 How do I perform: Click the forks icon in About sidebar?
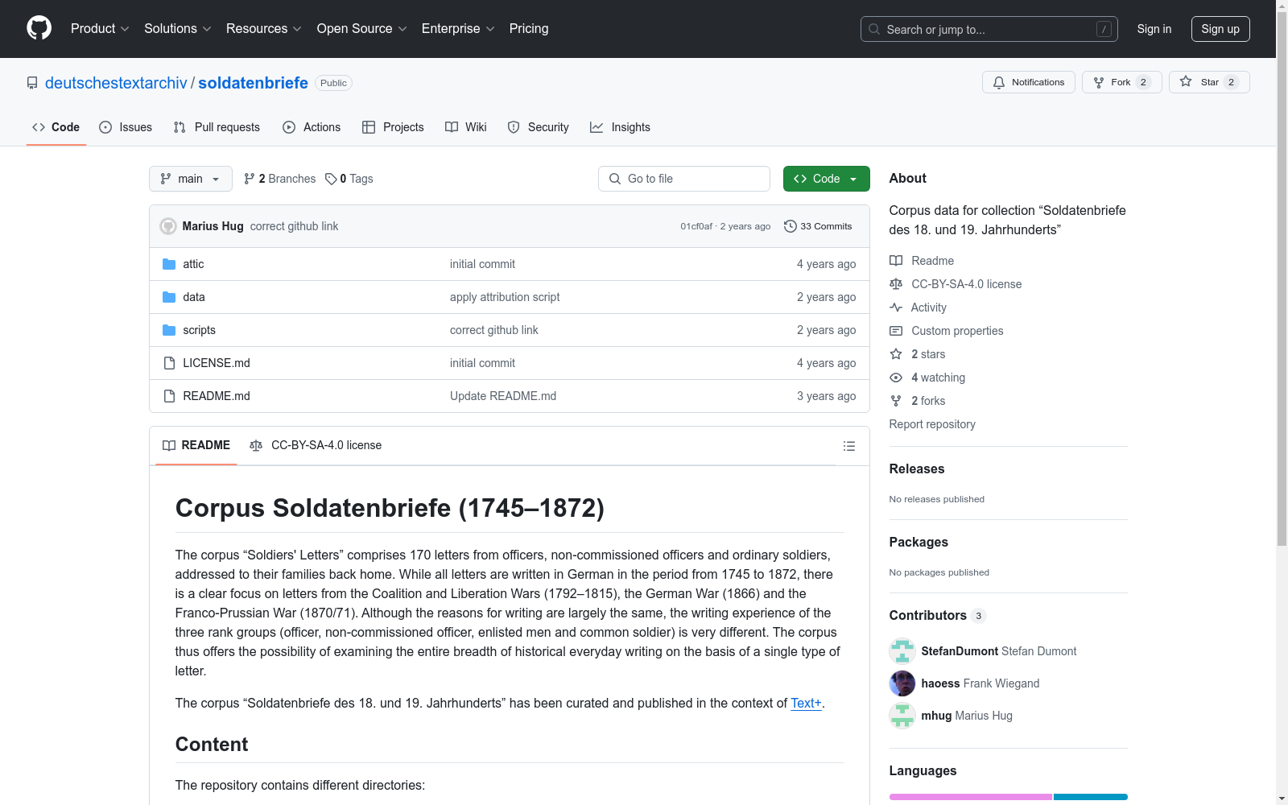[x=896, y=401]
